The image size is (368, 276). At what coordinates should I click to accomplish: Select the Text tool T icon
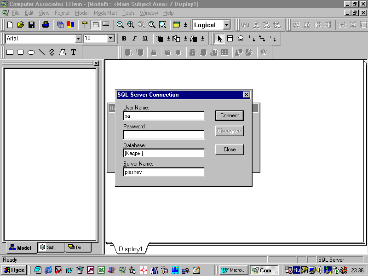point(74,52)
